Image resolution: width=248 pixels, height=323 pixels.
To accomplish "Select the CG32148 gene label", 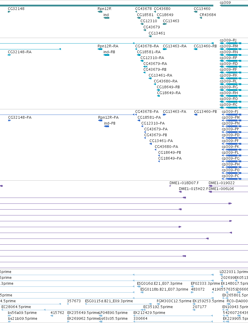I will (16, 9).
